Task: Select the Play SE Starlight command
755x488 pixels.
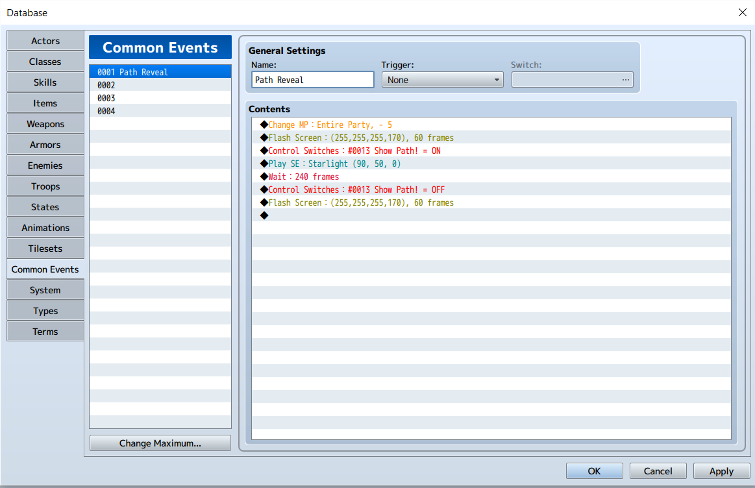Action: click(x=491, y=164)
